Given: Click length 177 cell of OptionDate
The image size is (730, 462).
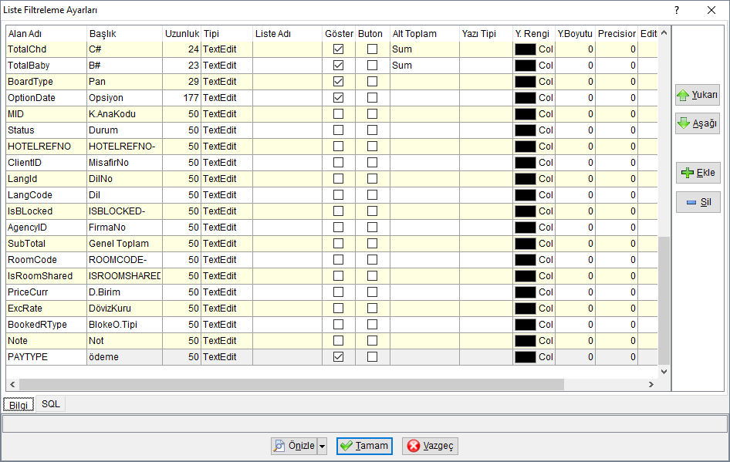Looking at the screenshot, I should coord(181,98).
